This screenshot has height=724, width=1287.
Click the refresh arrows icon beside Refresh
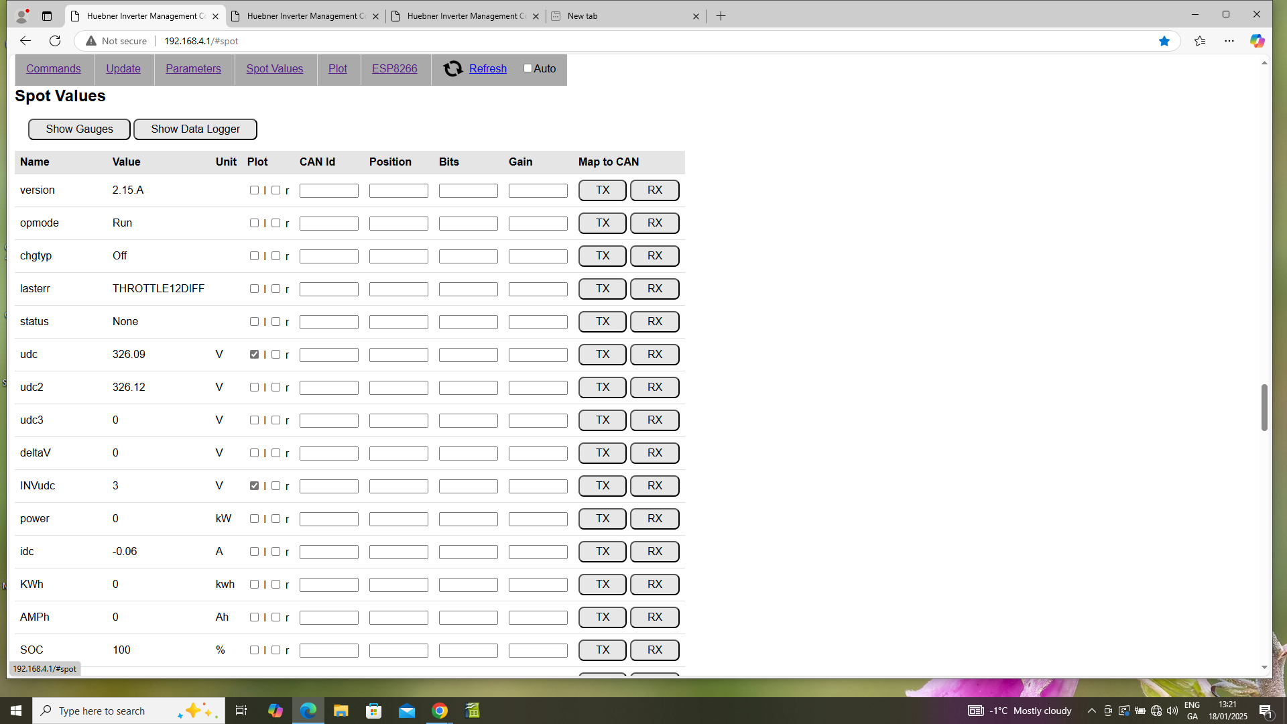[x=453, y=68]
